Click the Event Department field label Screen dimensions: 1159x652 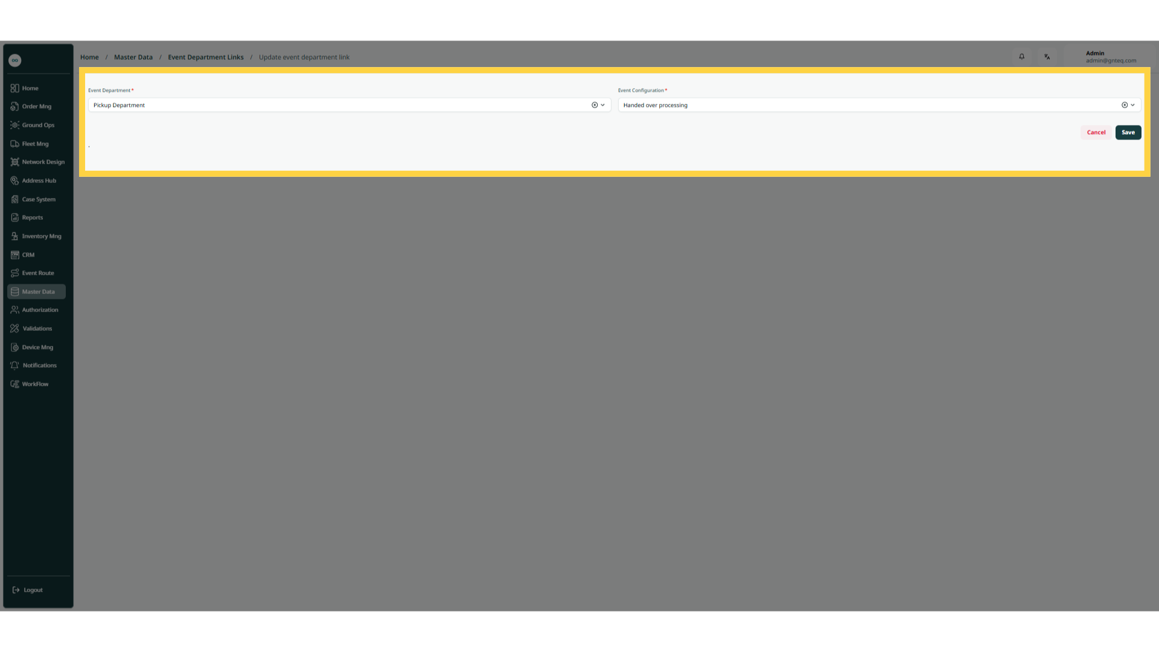coord(109,91)
